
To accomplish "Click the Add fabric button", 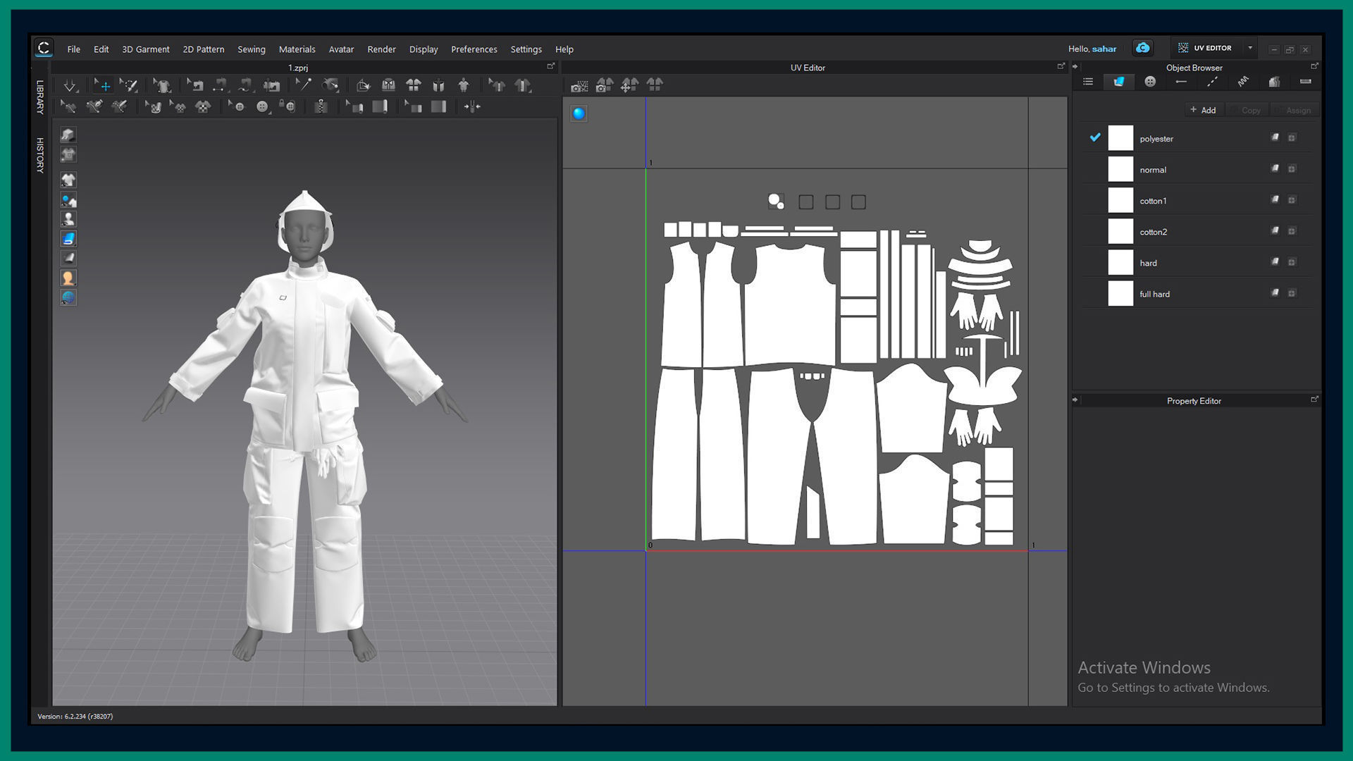I will point(1203,110).
